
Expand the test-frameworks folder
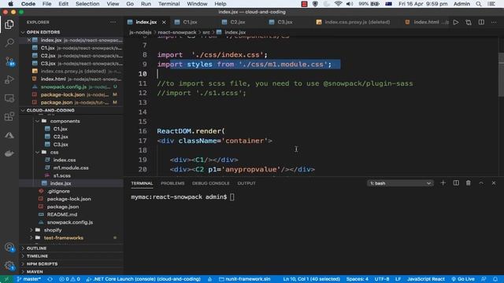click(x=63, y=237)
